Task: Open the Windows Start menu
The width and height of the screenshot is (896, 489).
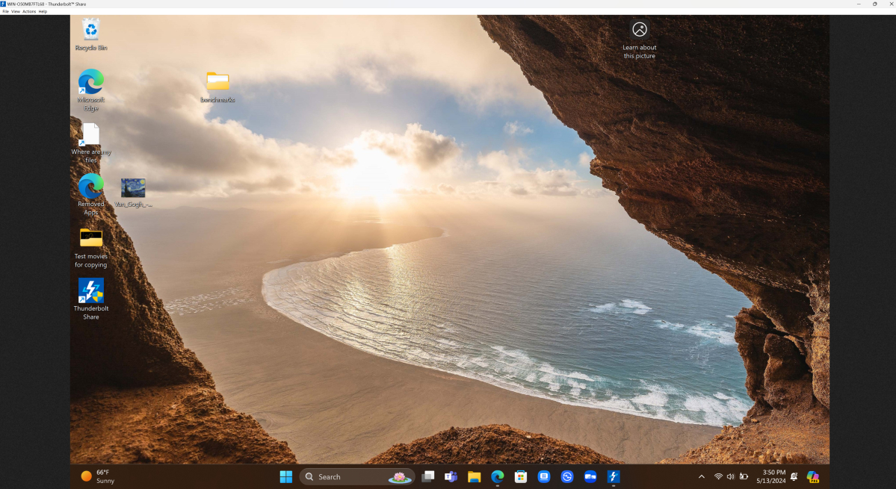Action: coord(286,476)
